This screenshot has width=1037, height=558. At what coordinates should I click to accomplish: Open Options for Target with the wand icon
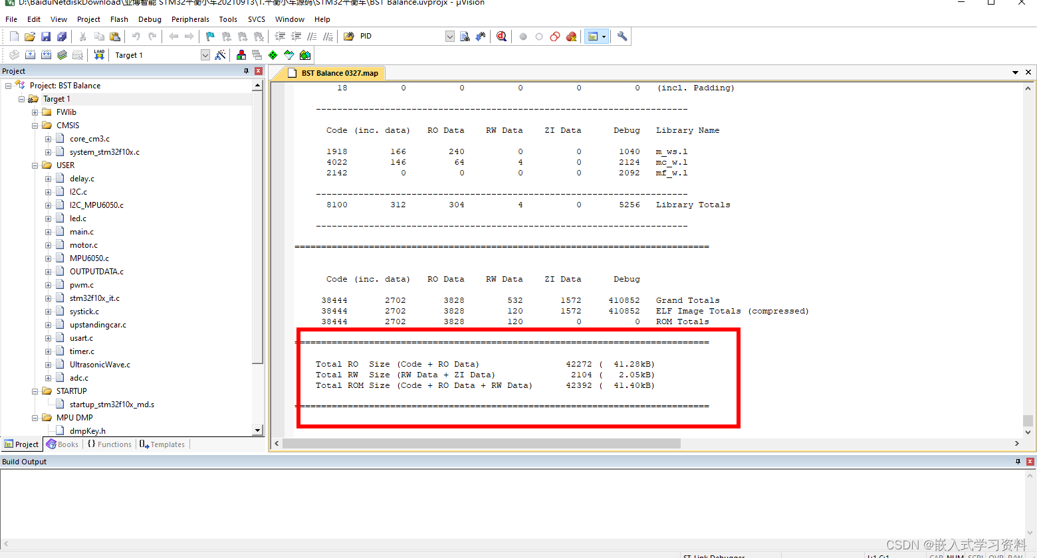click(x=219, y=55)
